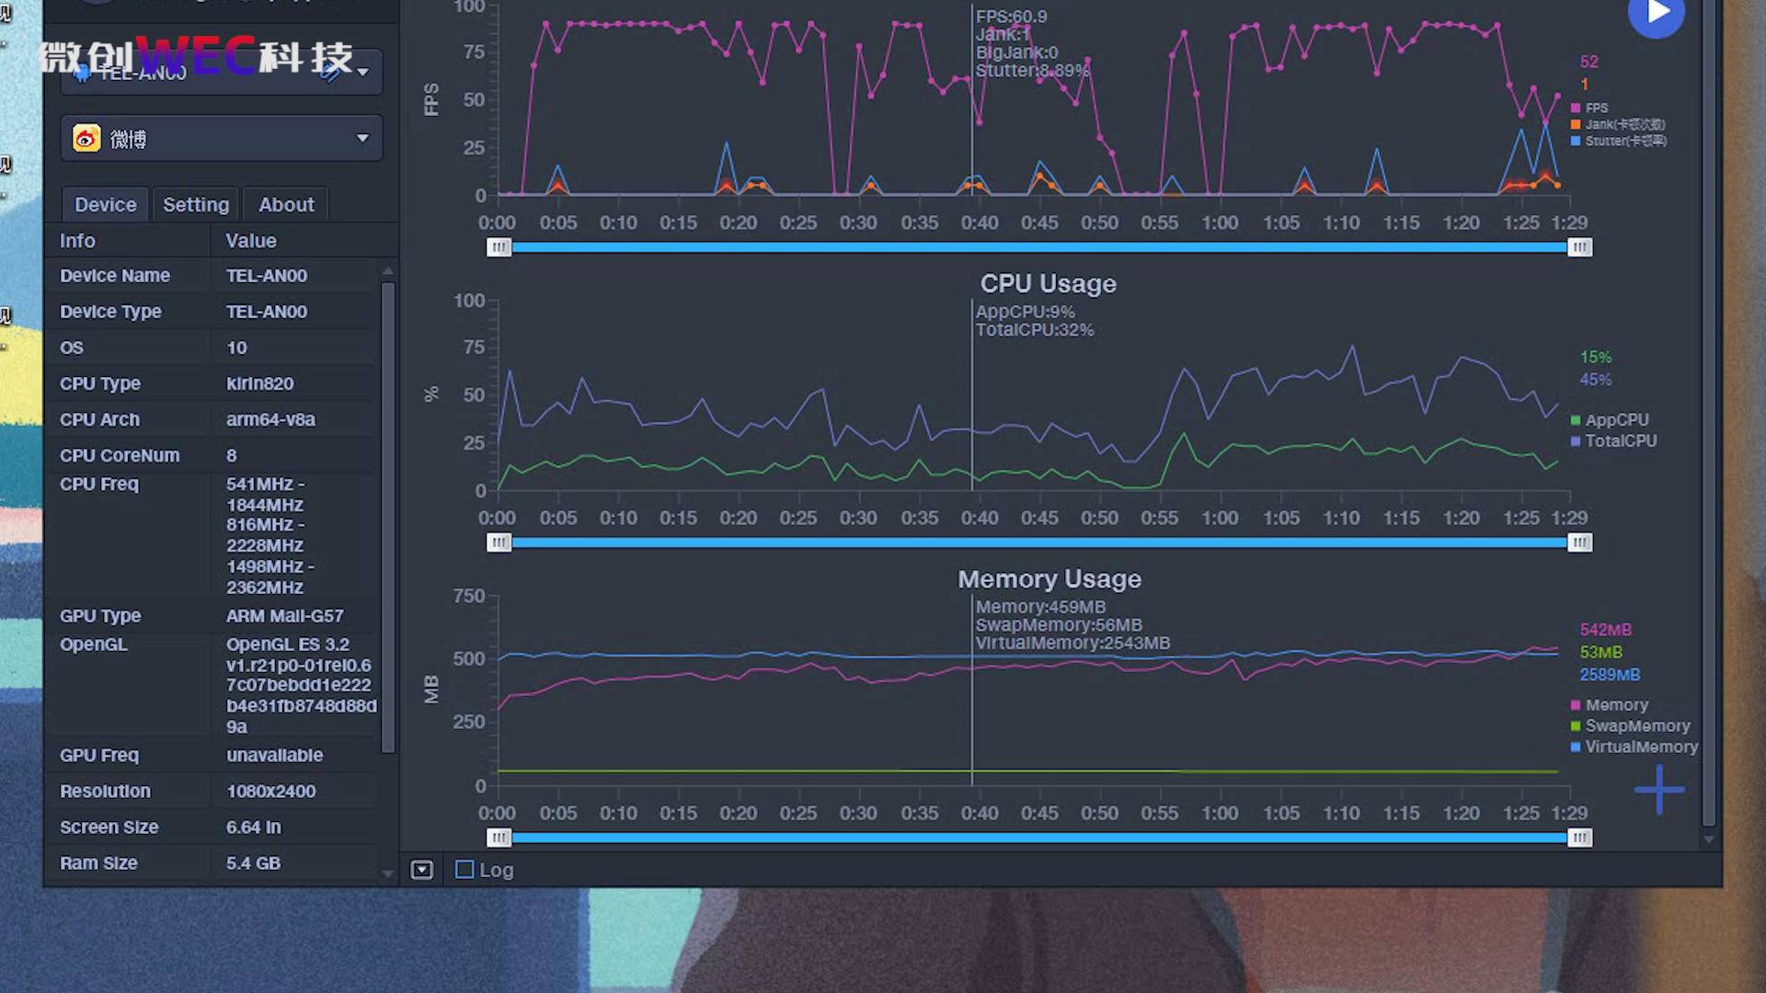The width and height of the screenshot is (1766, 993).
Task: Open the device selection dropdown arrow
Action: 363,71
